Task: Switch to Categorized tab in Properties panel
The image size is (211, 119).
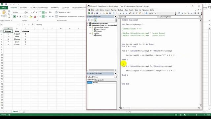Action: tap(99, 80)
